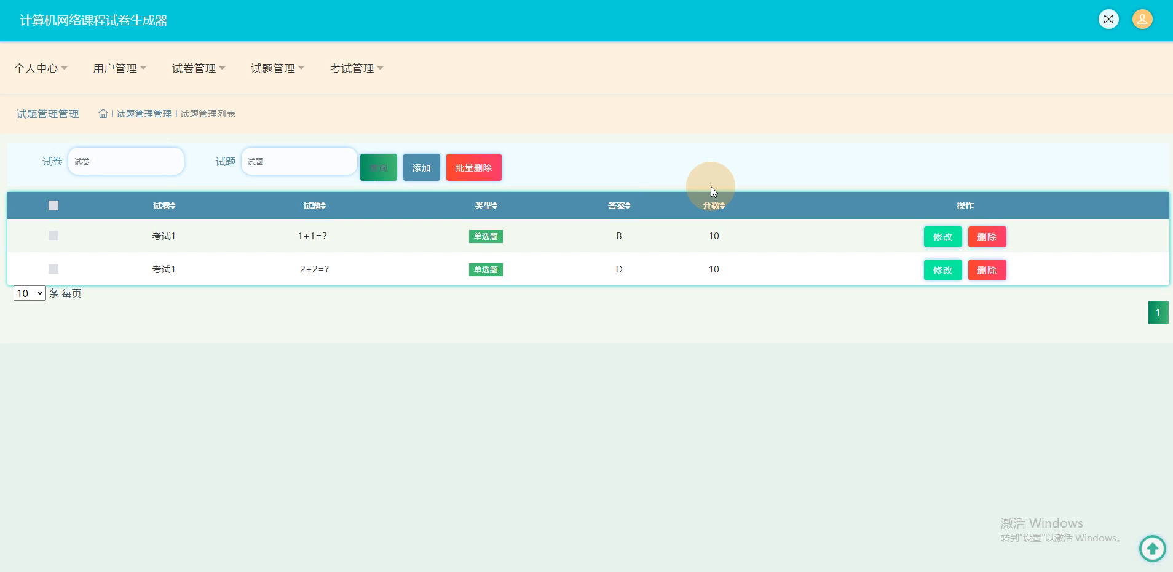Click 修改 for the 2+2=? row
Viewport: 1173px width, 572px height.
pyautogui.click(x=942, y=270)
